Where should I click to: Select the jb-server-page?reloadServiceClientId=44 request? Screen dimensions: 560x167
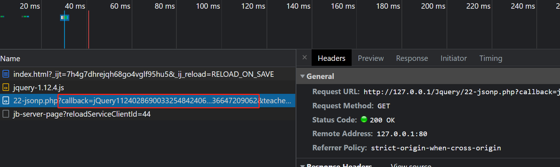tap(147, 114)
